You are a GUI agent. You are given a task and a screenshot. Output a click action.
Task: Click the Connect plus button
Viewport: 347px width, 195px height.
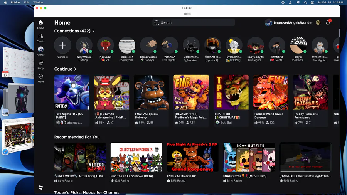pos(62,45)
